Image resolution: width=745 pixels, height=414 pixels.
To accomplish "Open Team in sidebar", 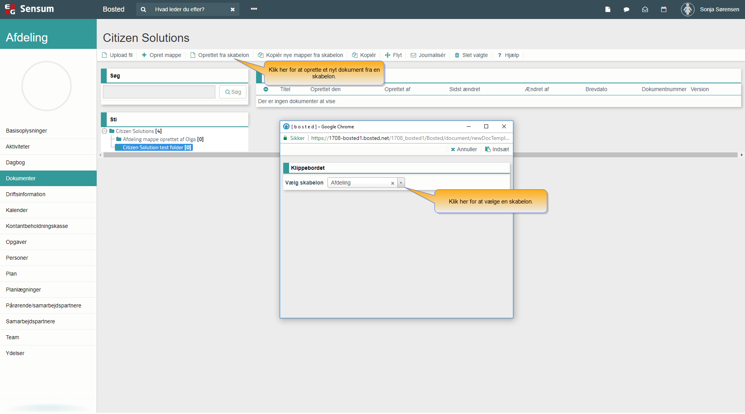I will (x=48, y=337).
